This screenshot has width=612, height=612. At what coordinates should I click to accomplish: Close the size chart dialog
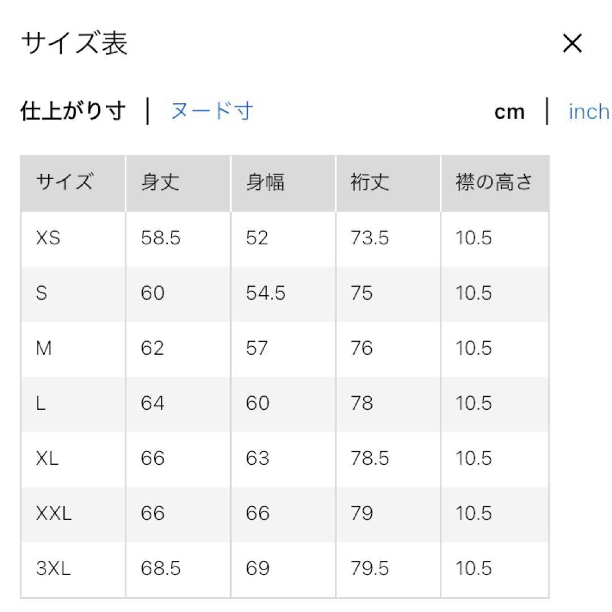tap(572, 44)
